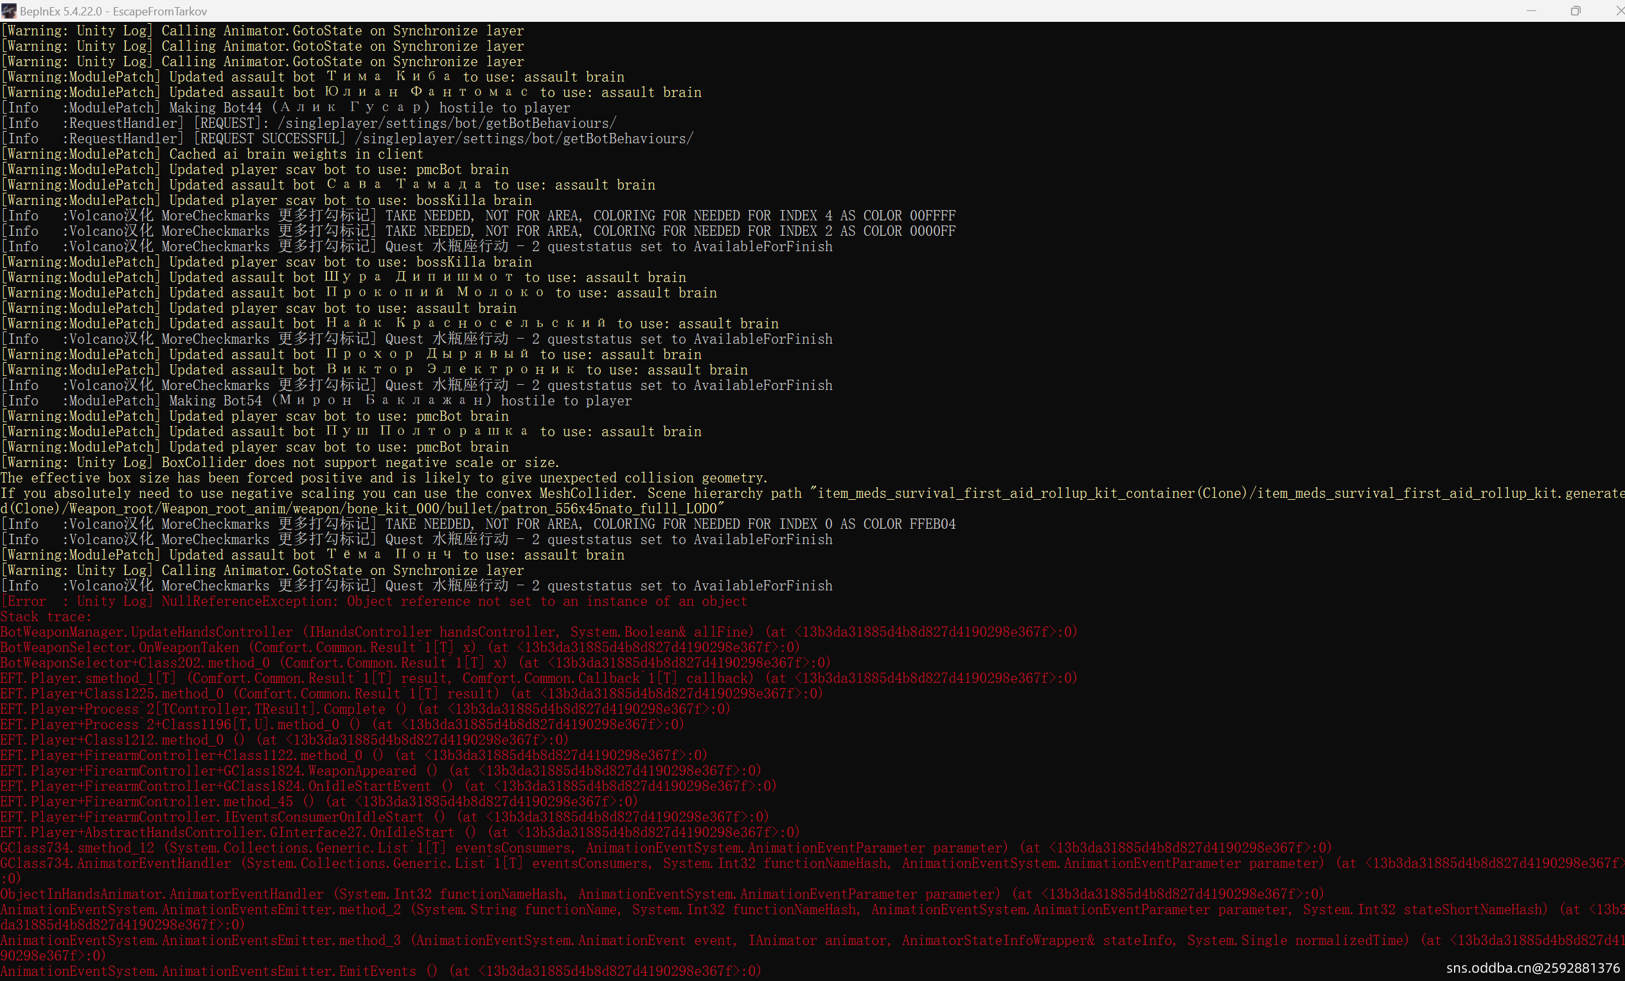Click the [REQUEST SUCCESSFUL] getBotBehaviours line
The image size is (1625, 981).
(347, 139)
